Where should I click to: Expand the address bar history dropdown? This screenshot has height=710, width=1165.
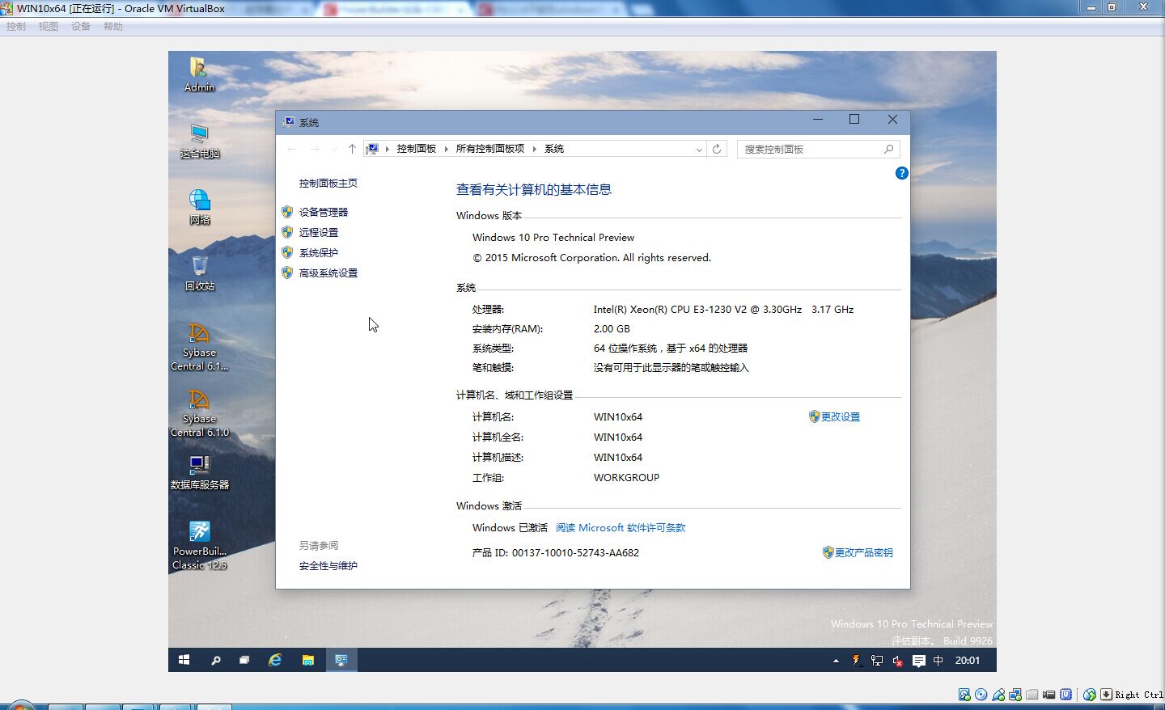[699, 150]
